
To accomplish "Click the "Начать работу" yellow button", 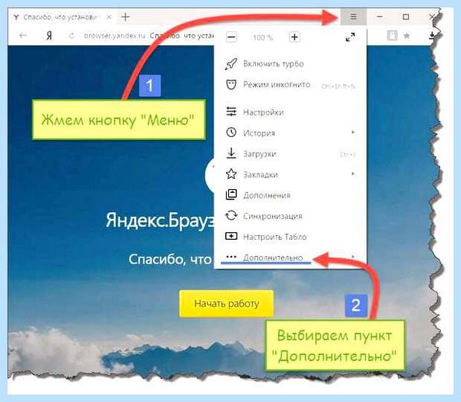I will [227, 304].
